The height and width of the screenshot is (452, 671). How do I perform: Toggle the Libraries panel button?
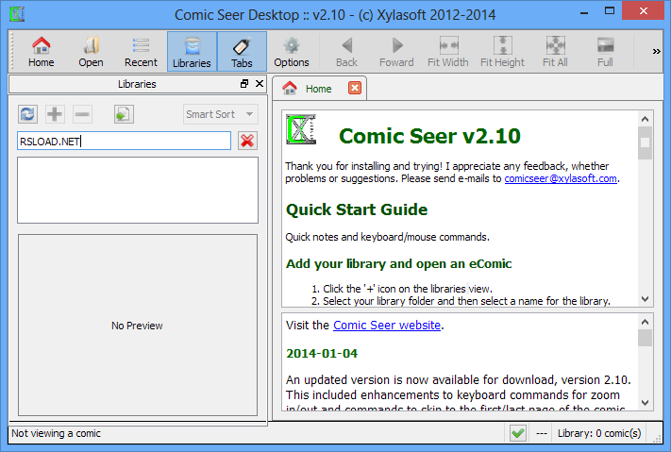coord(192,51)
